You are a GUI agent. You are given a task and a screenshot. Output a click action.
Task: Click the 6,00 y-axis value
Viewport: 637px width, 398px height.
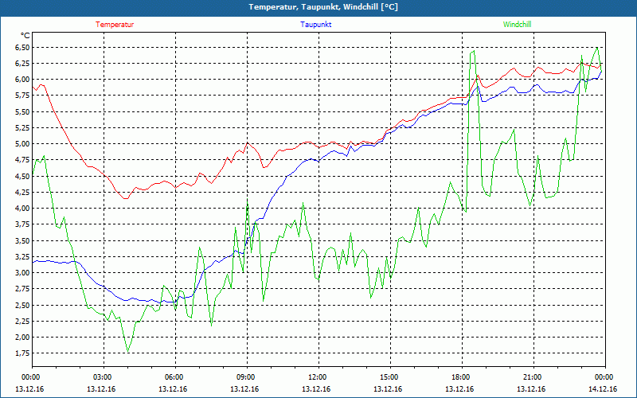point(23,80)
